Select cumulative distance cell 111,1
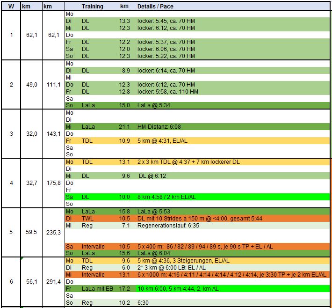The width and height of the screenshot is (332, 308). 53,84
